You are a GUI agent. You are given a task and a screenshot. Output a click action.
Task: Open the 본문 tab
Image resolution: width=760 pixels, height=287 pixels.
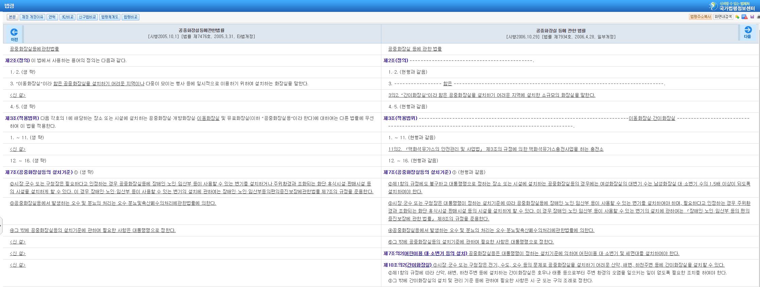pyautogui.click(x=12, y=17)
